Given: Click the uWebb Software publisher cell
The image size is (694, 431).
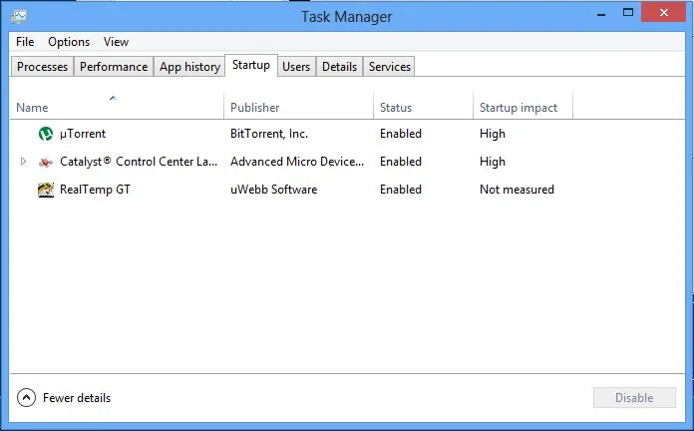Looking at the screenshot, I should (x=273, y=190).
